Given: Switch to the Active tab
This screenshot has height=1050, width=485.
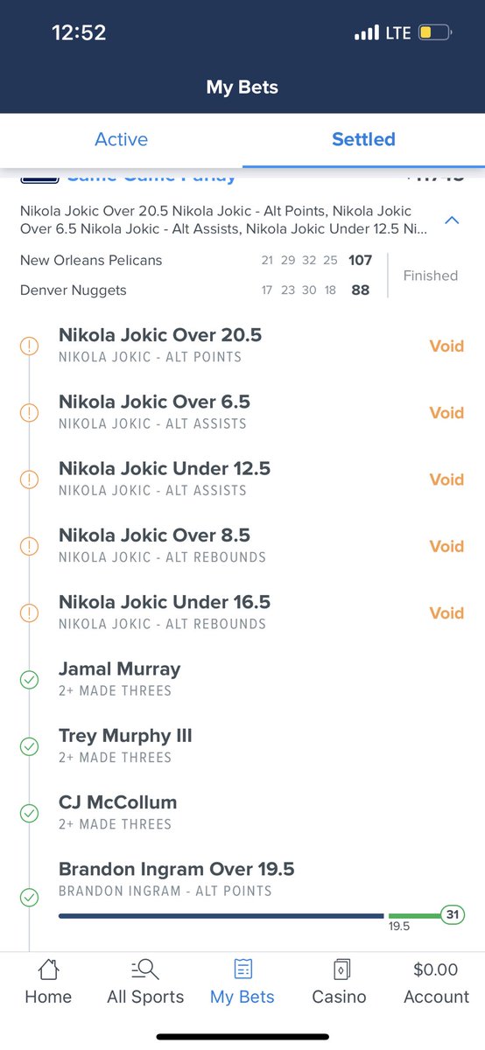Looking at the screenshot, I should (121, 139).
